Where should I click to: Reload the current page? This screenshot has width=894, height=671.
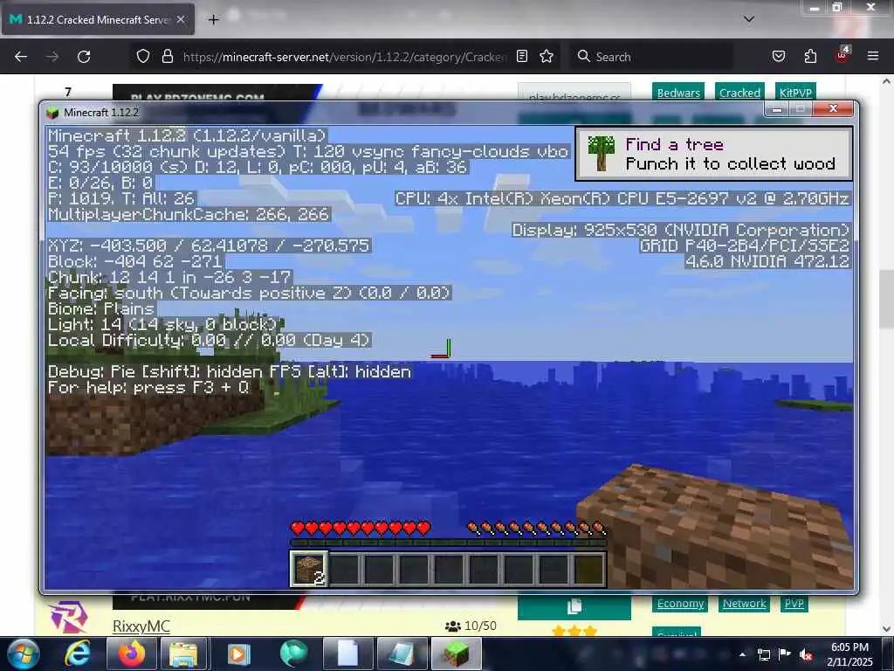84,57
